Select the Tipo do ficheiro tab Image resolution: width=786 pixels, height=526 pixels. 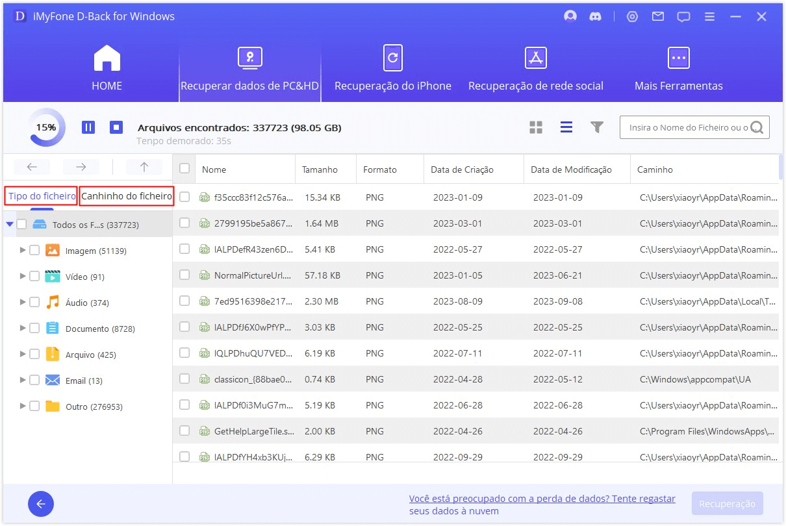click(42, 196)
